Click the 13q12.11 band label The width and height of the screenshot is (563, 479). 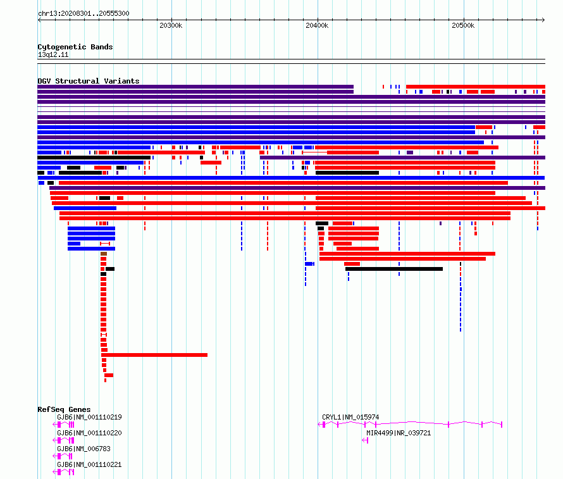53,54
